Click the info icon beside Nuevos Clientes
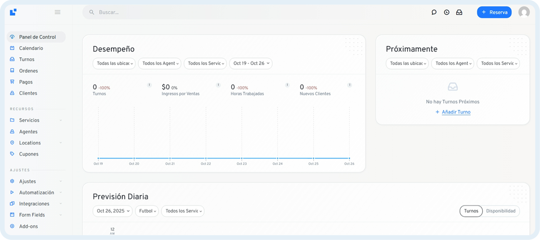The image size is (540, 240). point(349,85)
